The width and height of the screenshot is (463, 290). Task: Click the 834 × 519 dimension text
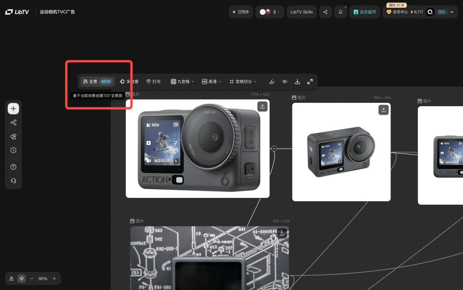point(281,221)
